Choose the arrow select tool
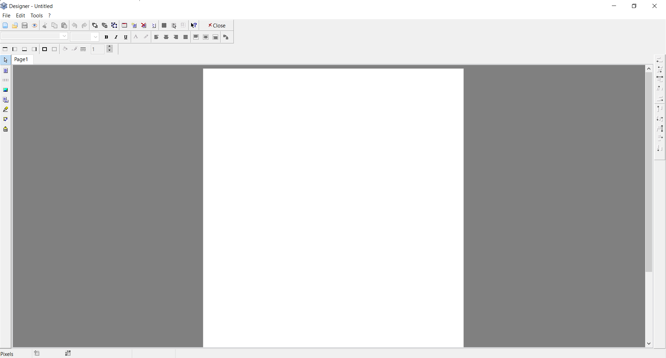Viewport: 666px width, 358px height. click(6, 60)
